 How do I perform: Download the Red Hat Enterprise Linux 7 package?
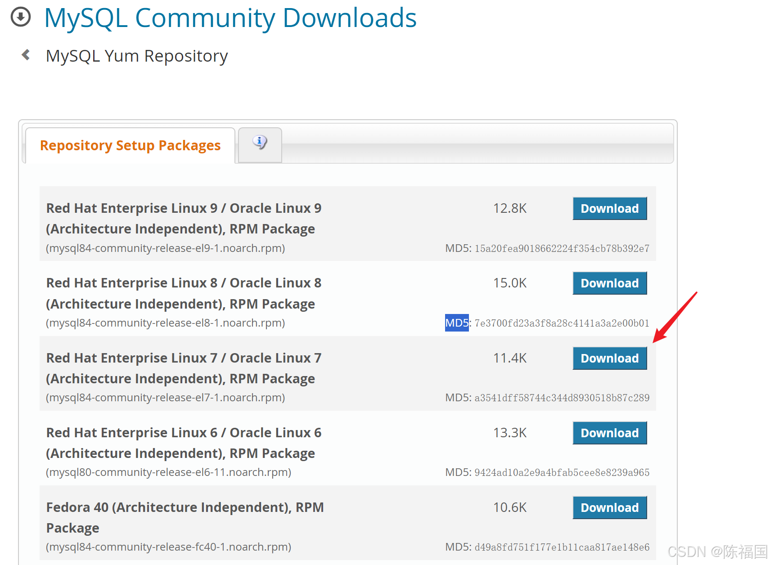(x=610, y=358)
